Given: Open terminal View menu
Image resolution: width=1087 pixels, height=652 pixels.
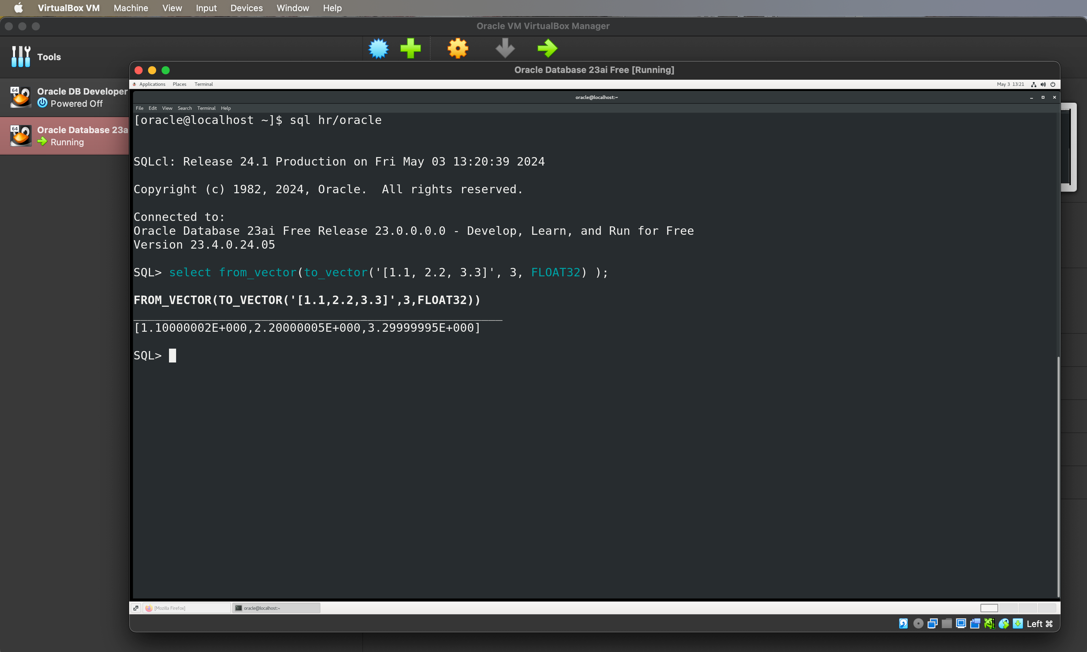Looking at the screenshot, I should pyautogui.click(x=167, y=108).
